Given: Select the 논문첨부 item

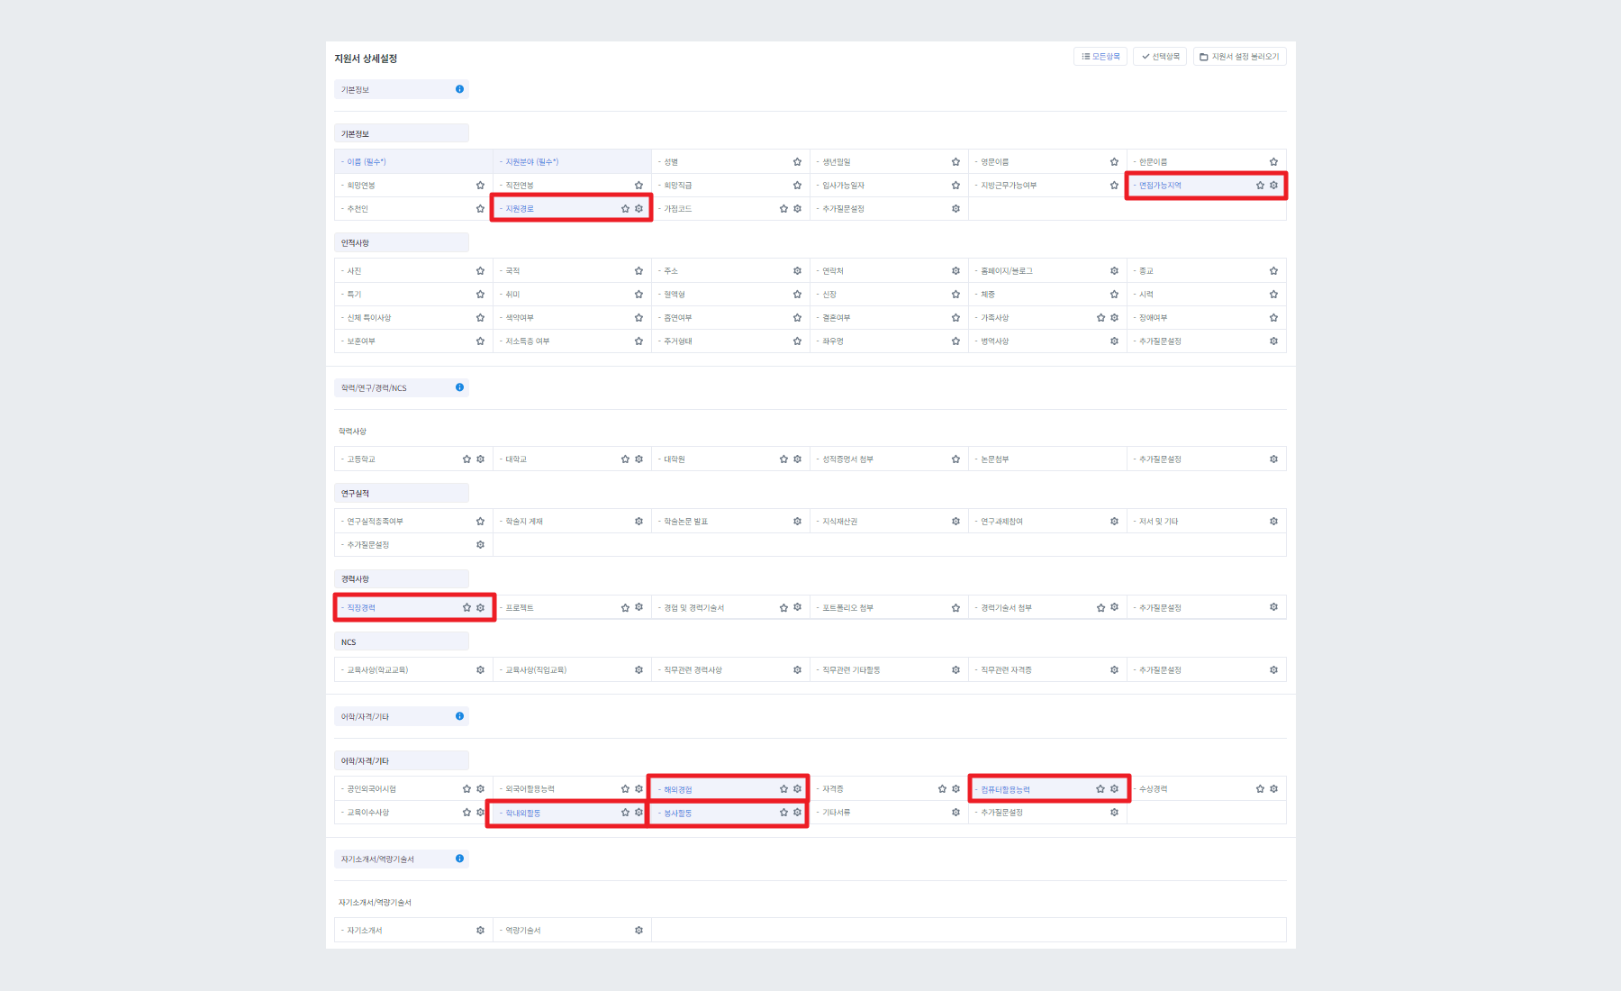Looking at the screenshot, I should pyautogui.click(x=994, y=459).
